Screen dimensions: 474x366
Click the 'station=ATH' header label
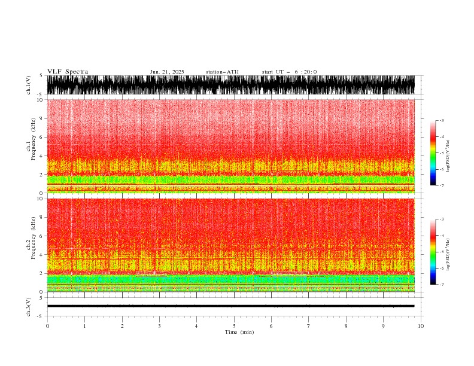tap(222, 72)
